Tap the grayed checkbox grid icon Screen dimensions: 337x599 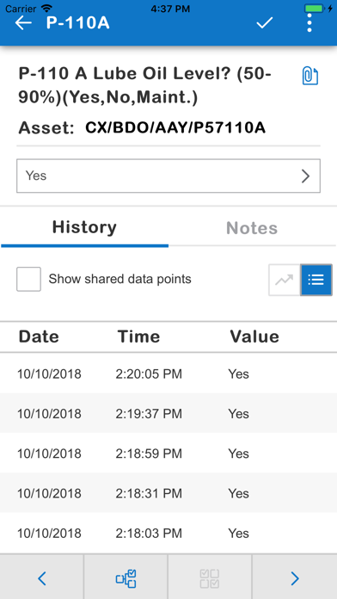[210, 578]
